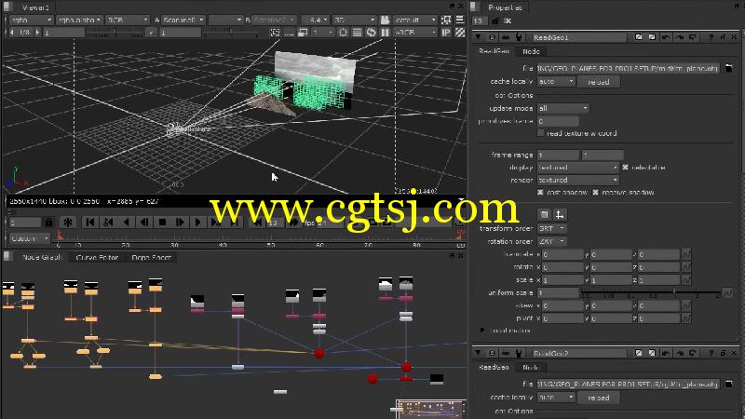Expand the local matrix section
Viewport: 745px width, 419px height.
482,330
